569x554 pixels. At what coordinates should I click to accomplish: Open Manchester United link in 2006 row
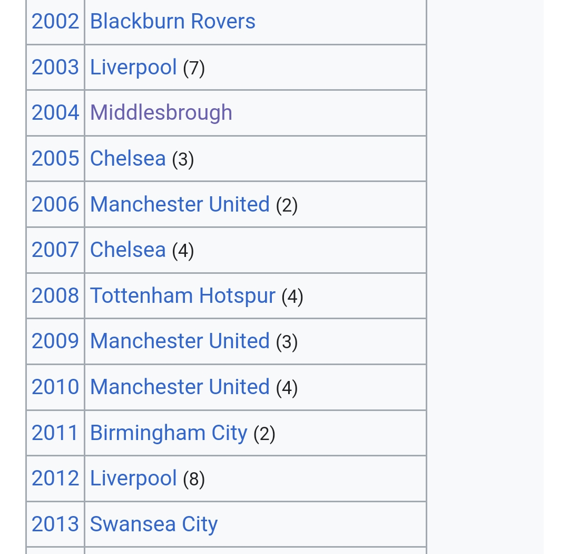point(180,205)
